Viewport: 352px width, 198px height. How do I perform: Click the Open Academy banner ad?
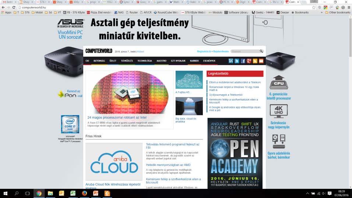(235, 153)
